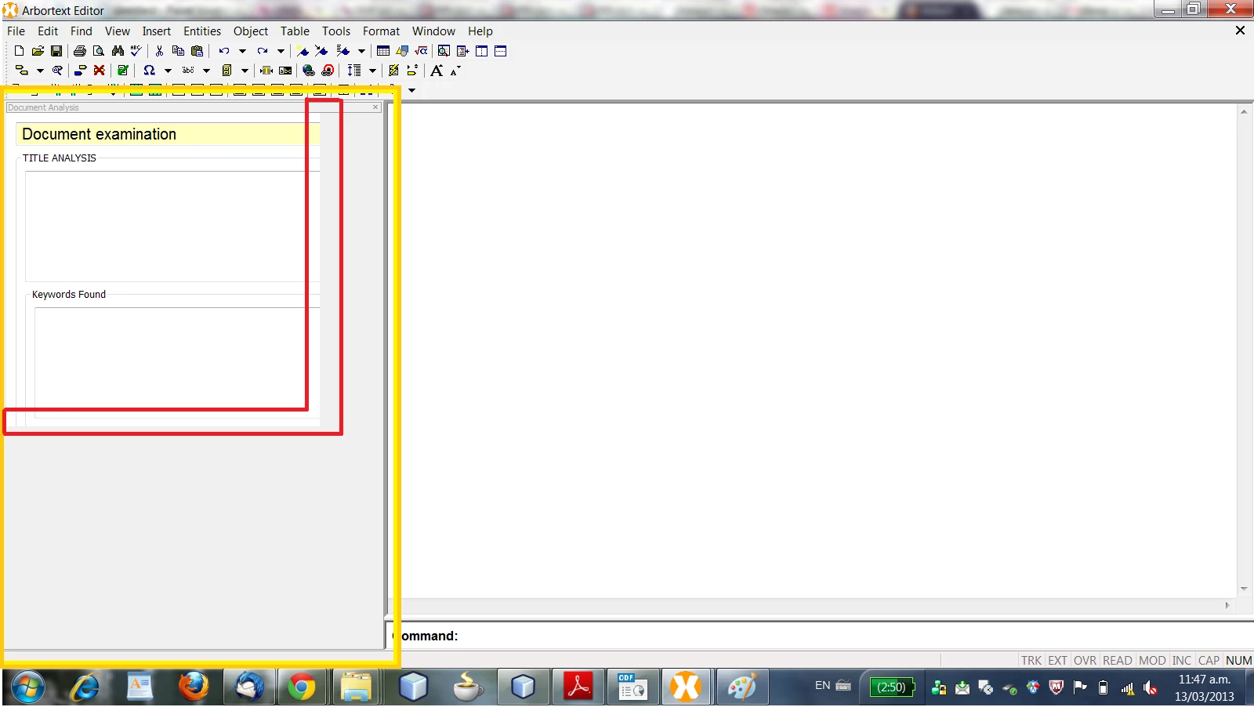Click the Redo arrow icon
1254x707 pixels.
pos(263,51)
